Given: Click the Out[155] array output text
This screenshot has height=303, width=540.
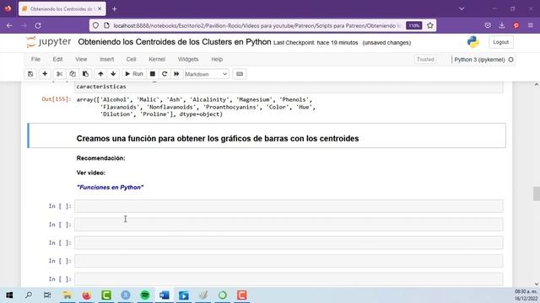Looking at the screenshot, I should pyautogui.click(x=196, y=107).
